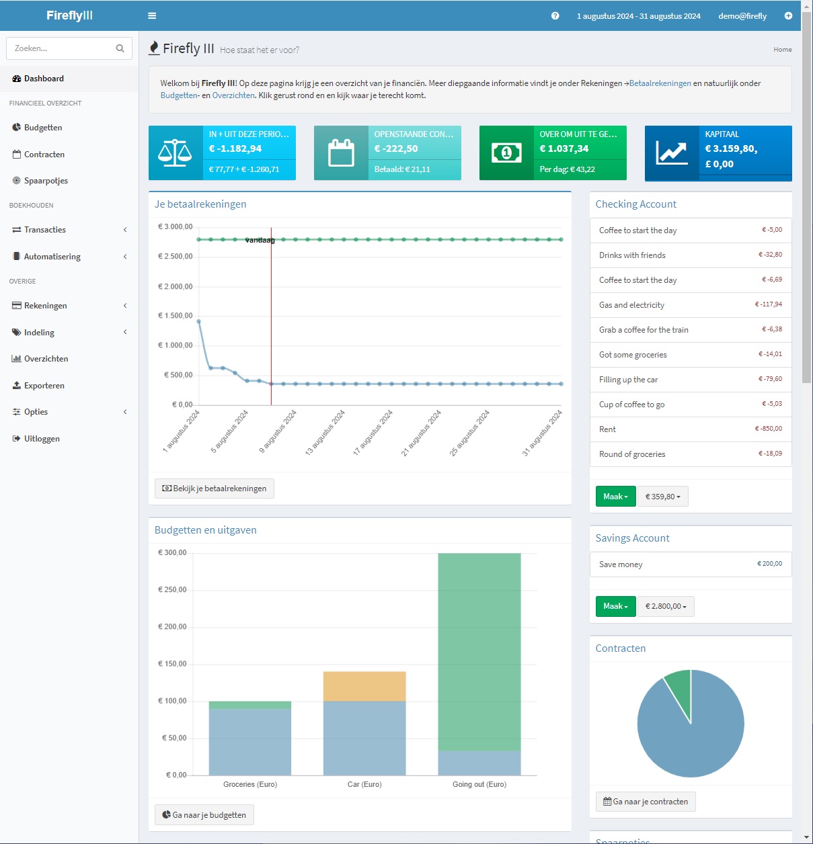Select the date range in header

(x=638, y=16)
